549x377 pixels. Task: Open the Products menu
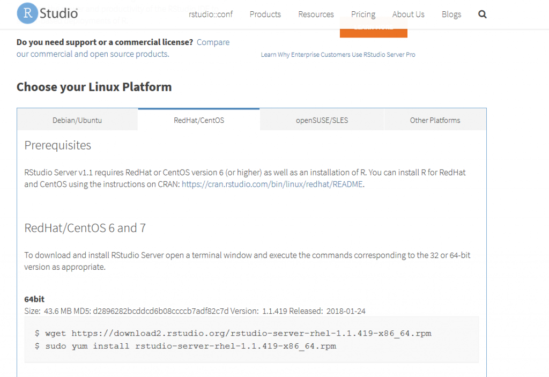click(x=265, y=14)
